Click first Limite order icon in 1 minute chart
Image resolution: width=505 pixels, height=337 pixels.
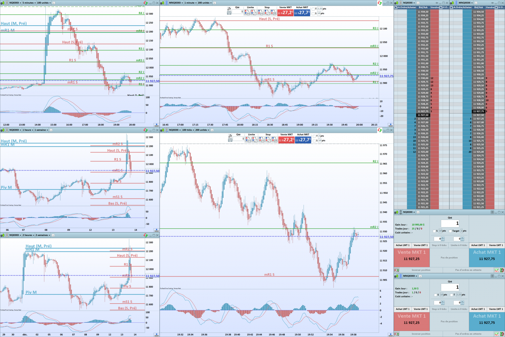coord(247,12)
